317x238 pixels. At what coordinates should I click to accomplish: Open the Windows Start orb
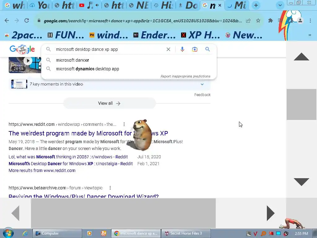click(8, 233)
